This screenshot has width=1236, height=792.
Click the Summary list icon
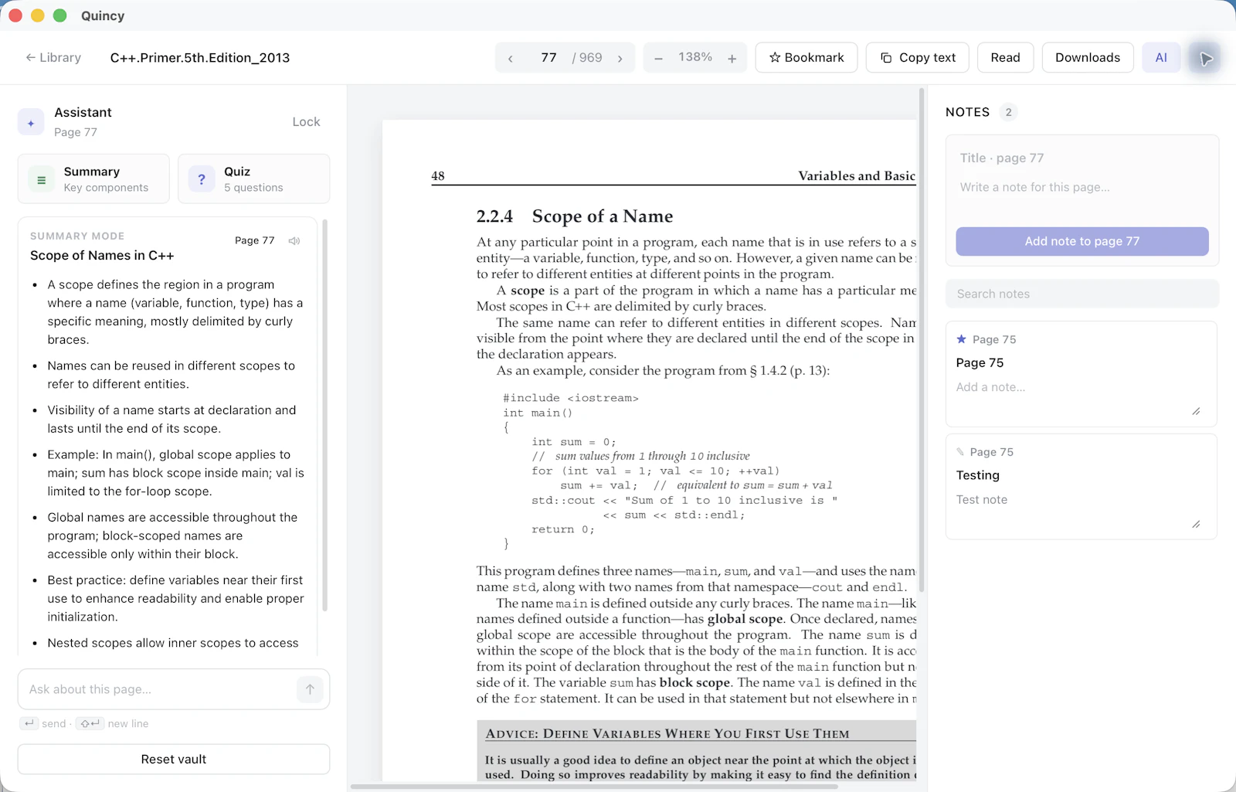(42, 179)
